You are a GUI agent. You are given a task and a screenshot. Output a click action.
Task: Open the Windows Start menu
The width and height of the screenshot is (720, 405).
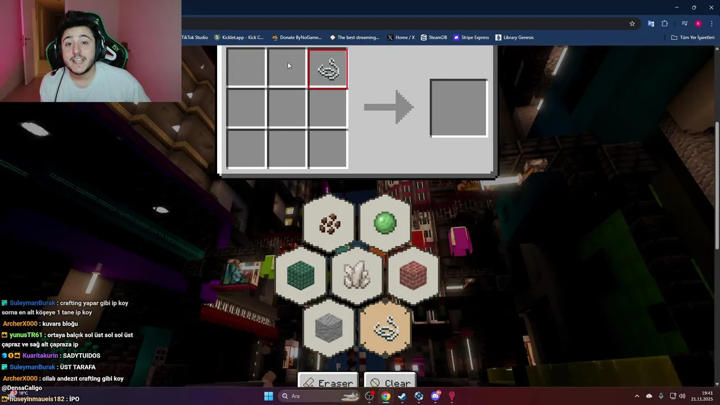(268, 396)
